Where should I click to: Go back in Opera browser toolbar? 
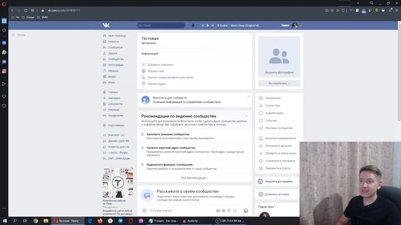tap(13, 11)
